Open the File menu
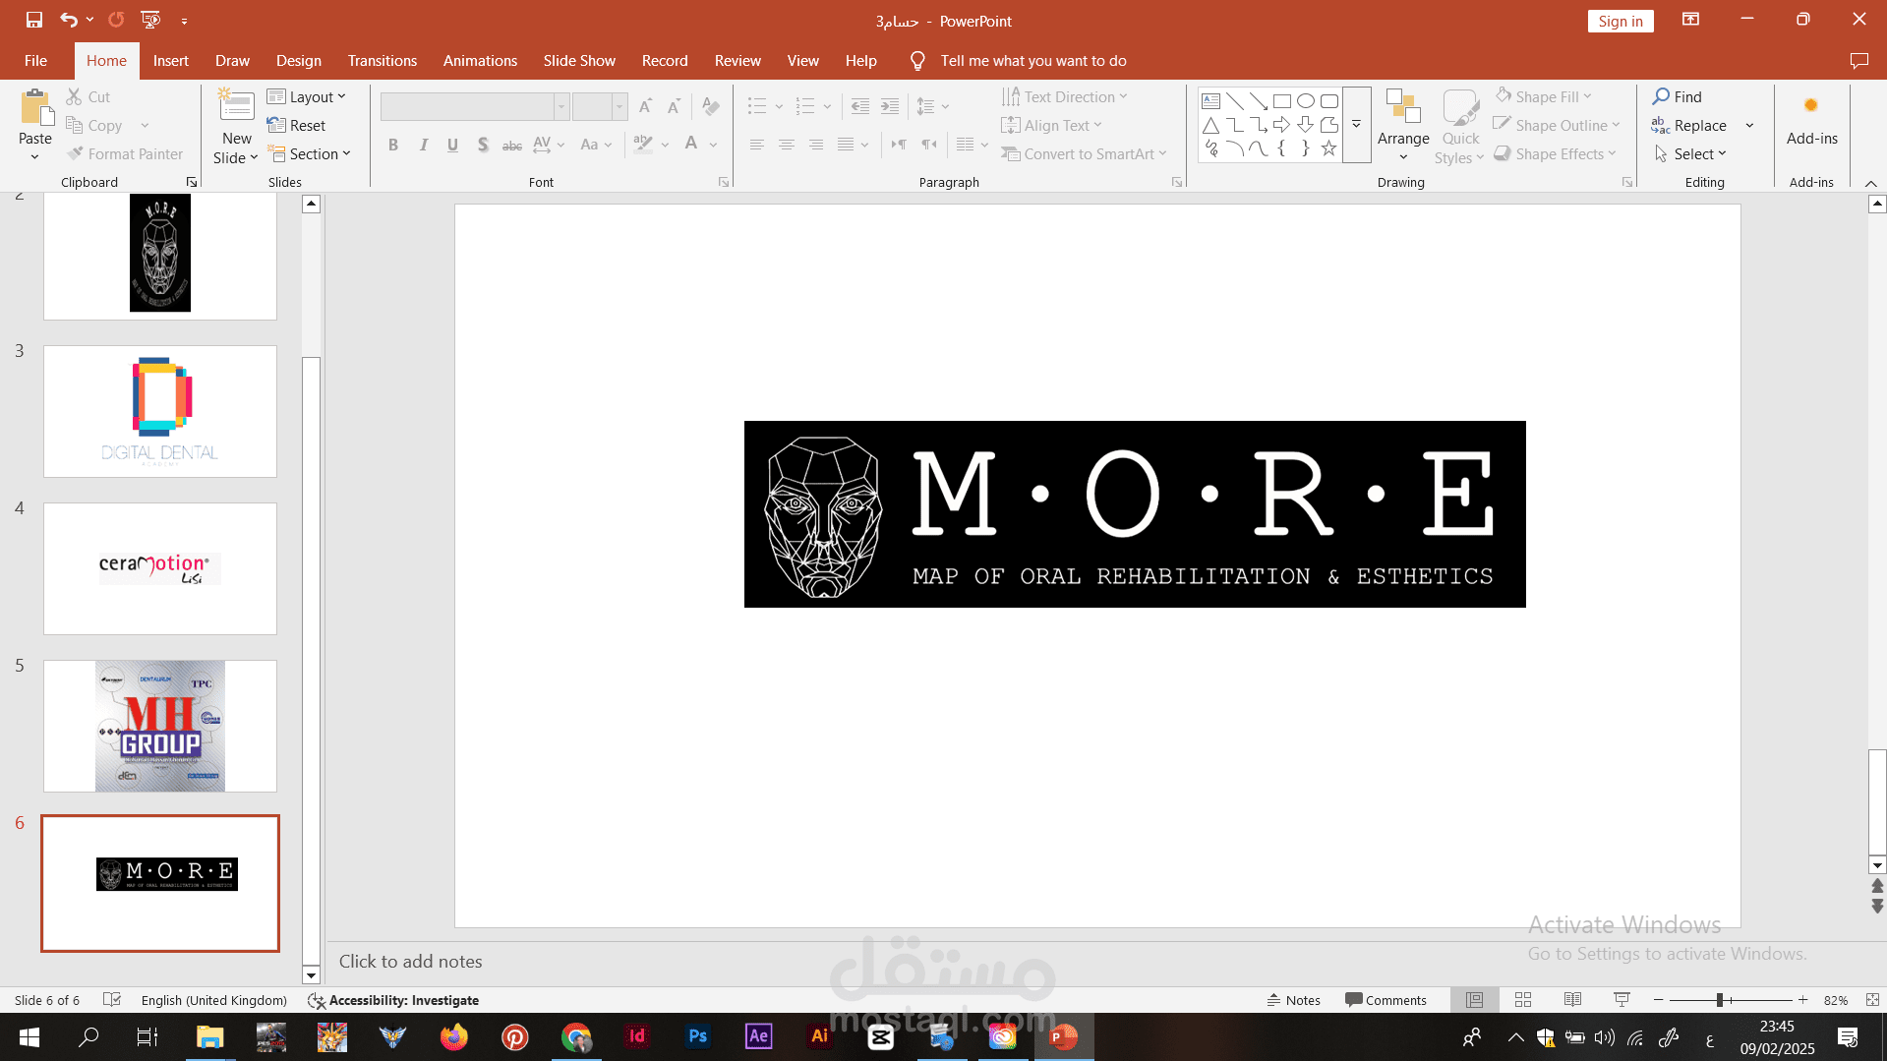This screenshot has height=1061, width=1887. click(36, 61)
